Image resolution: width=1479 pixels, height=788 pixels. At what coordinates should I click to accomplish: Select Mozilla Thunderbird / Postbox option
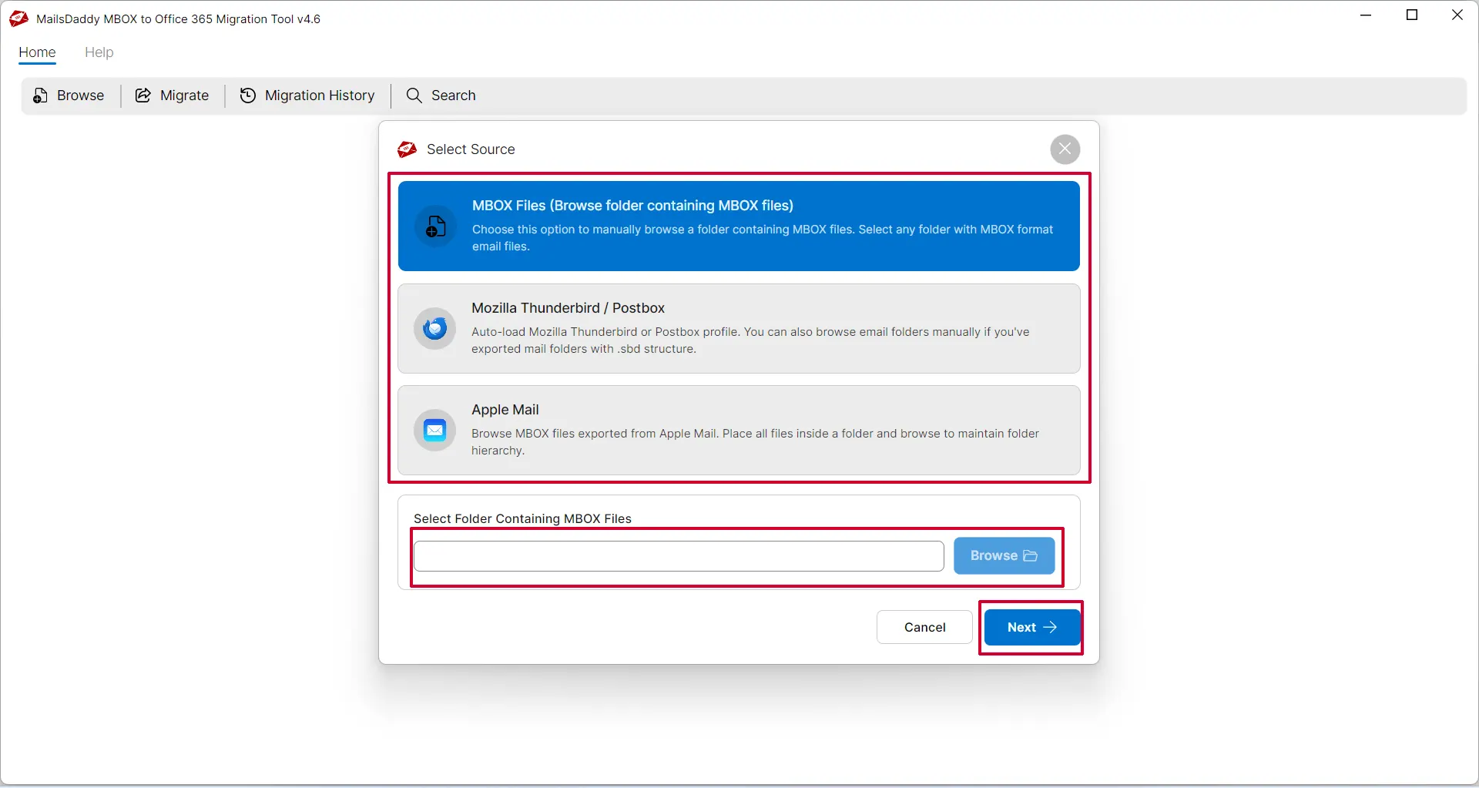coord(738,328)
